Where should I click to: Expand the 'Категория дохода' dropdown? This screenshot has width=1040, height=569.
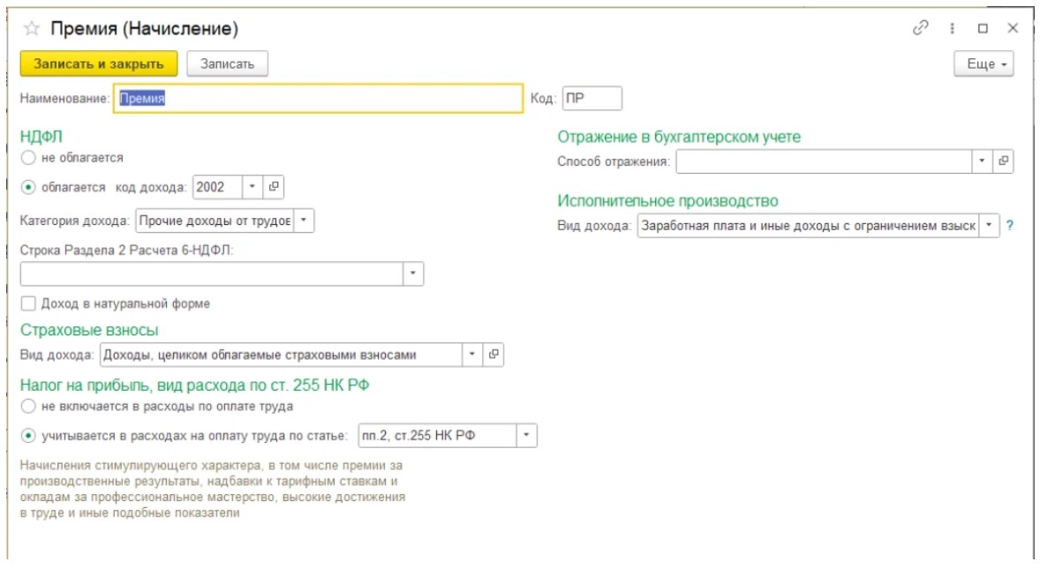(x=304, y=221)
